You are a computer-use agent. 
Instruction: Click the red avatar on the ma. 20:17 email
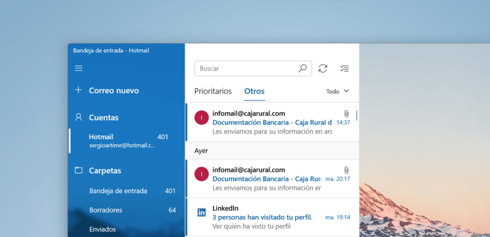coord(202,174)
